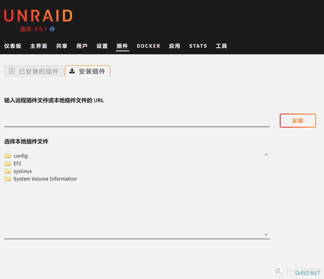Click the 安装 button
The height and width of the screenshot is (279, 324).
coord(298,120)
